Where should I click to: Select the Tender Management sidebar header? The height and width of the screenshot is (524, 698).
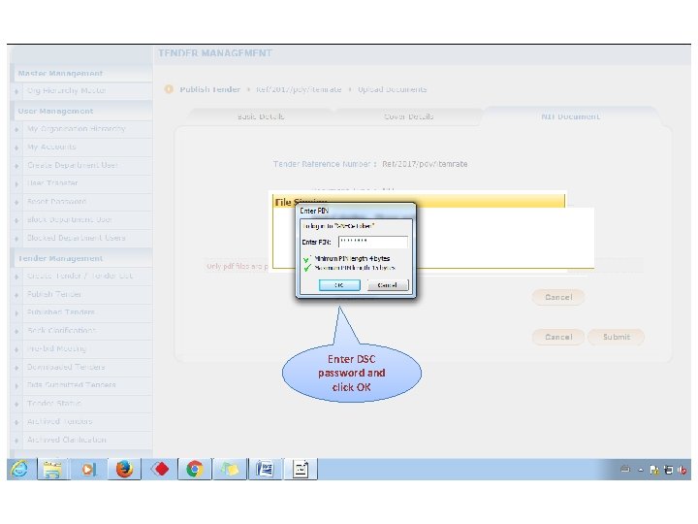(x=60, y=258)
